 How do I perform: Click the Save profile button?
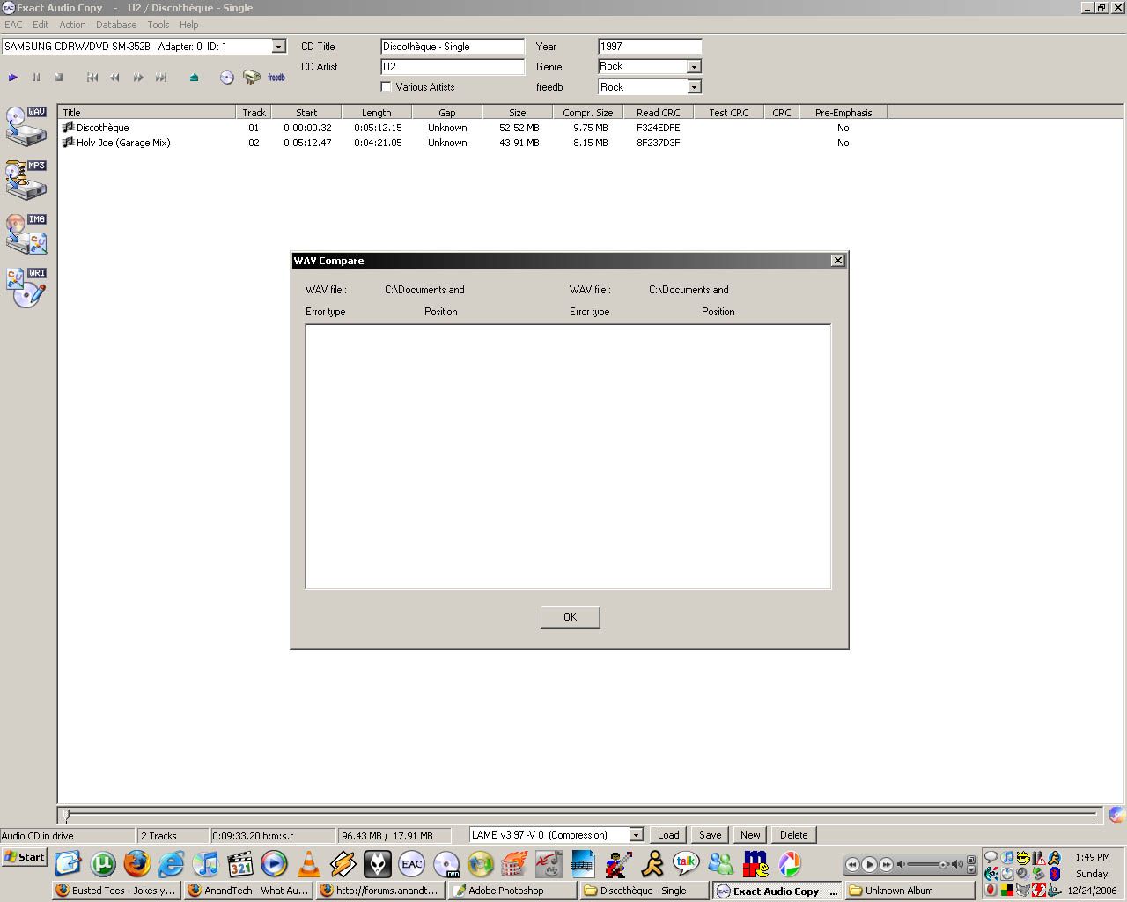(x=710, y=835)
